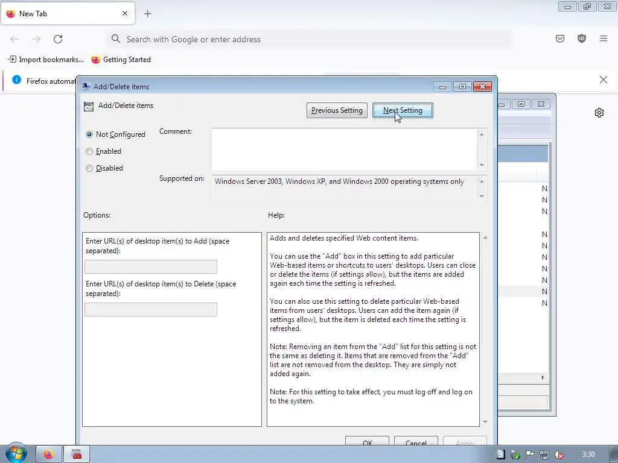Click the Previous Setting button
Image resolution: width=618 pixels, height=463 pixels.
tap(337, 110)
